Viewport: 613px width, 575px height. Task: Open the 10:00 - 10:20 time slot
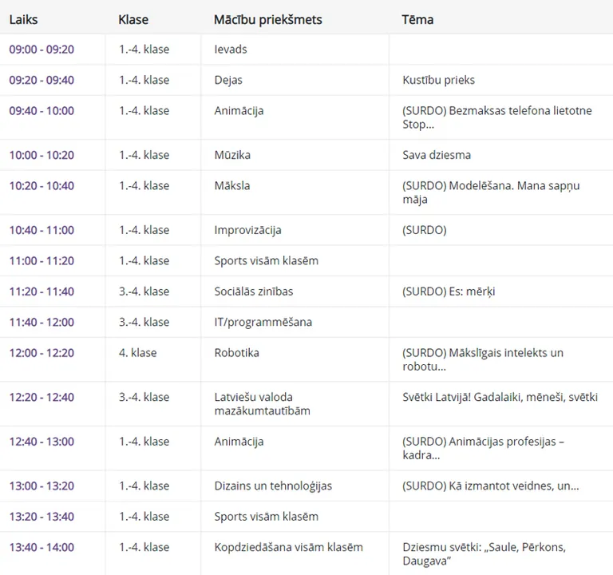[42, 155]
